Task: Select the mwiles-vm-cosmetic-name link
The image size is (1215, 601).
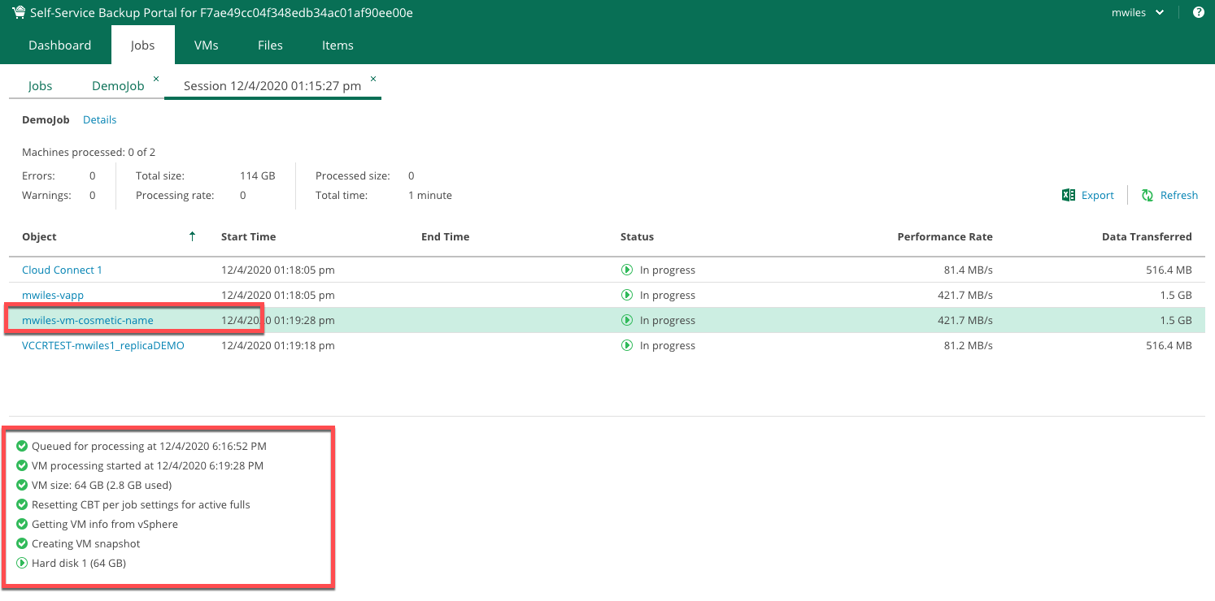Action: [x=88, y=320]
